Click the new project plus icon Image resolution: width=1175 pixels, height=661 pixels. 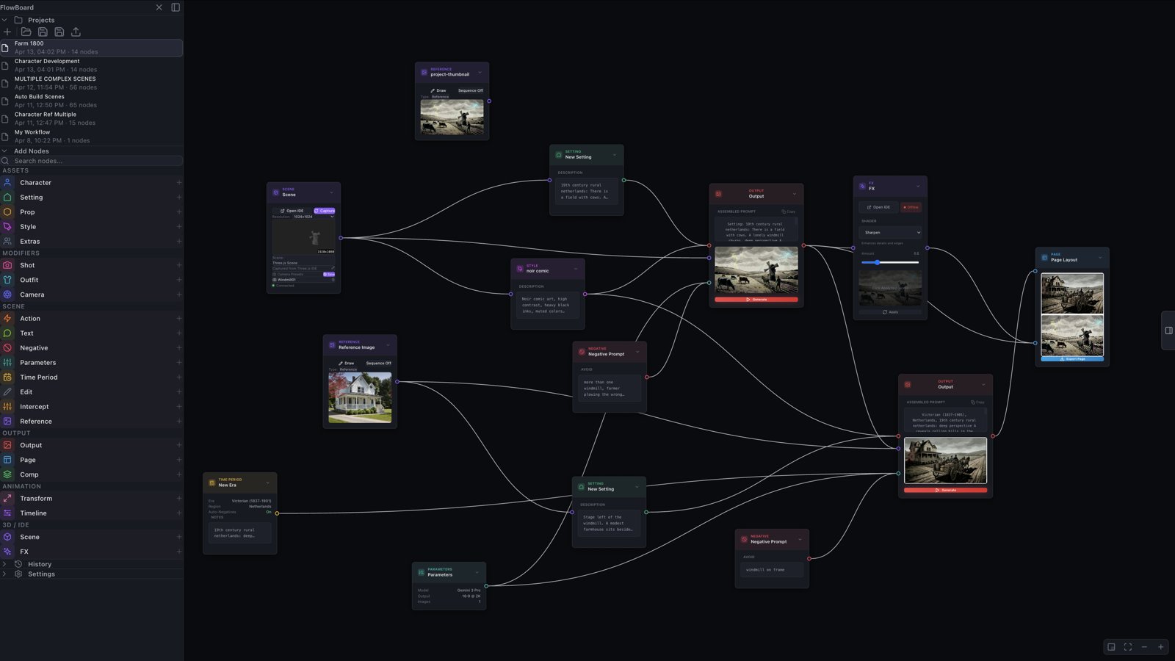[x=7, y=32]
